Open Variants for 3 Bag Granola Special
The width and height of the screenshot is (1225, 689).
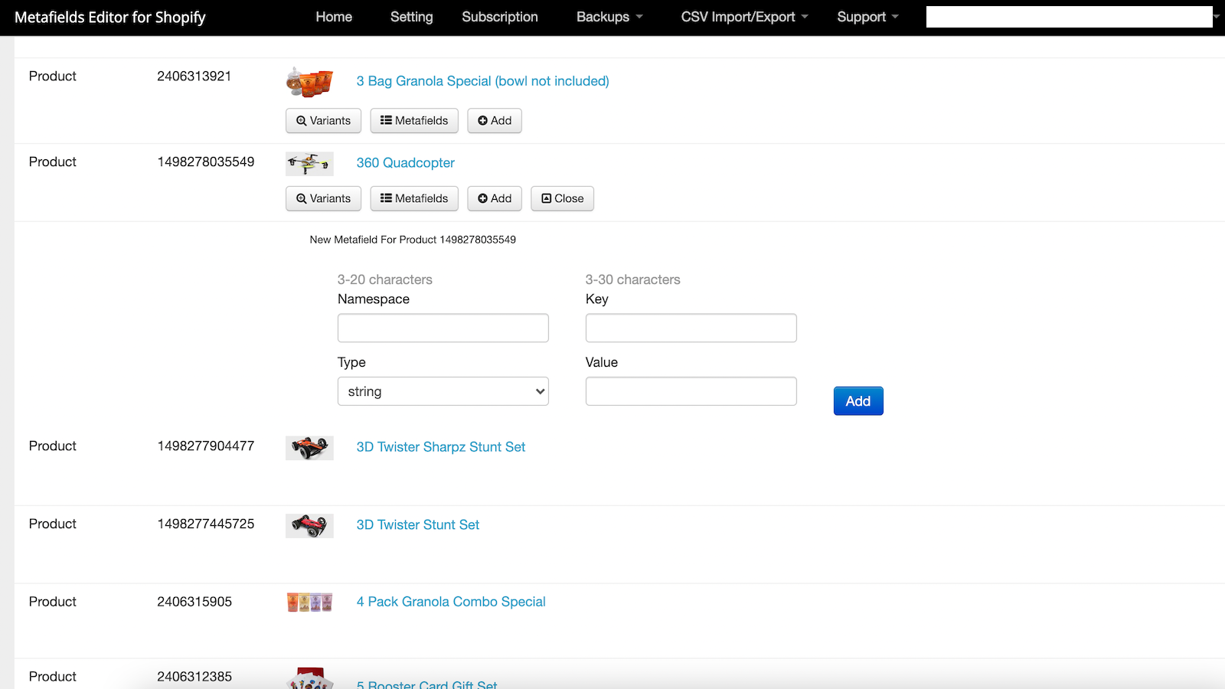tap(322, 120)
